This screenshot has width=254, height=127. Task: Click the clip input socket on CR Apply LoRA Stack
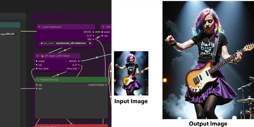coord(37,65)
